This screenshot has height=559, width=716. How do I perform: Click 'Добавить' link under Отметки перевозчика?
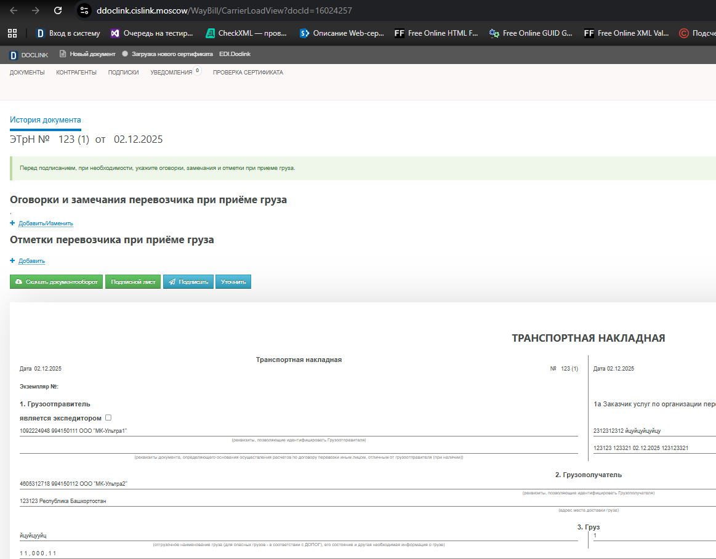(x=31, y=261)
